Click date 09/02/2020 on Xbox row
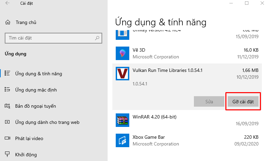The height and width of the screenshot is (161, 267). [246, 144]
